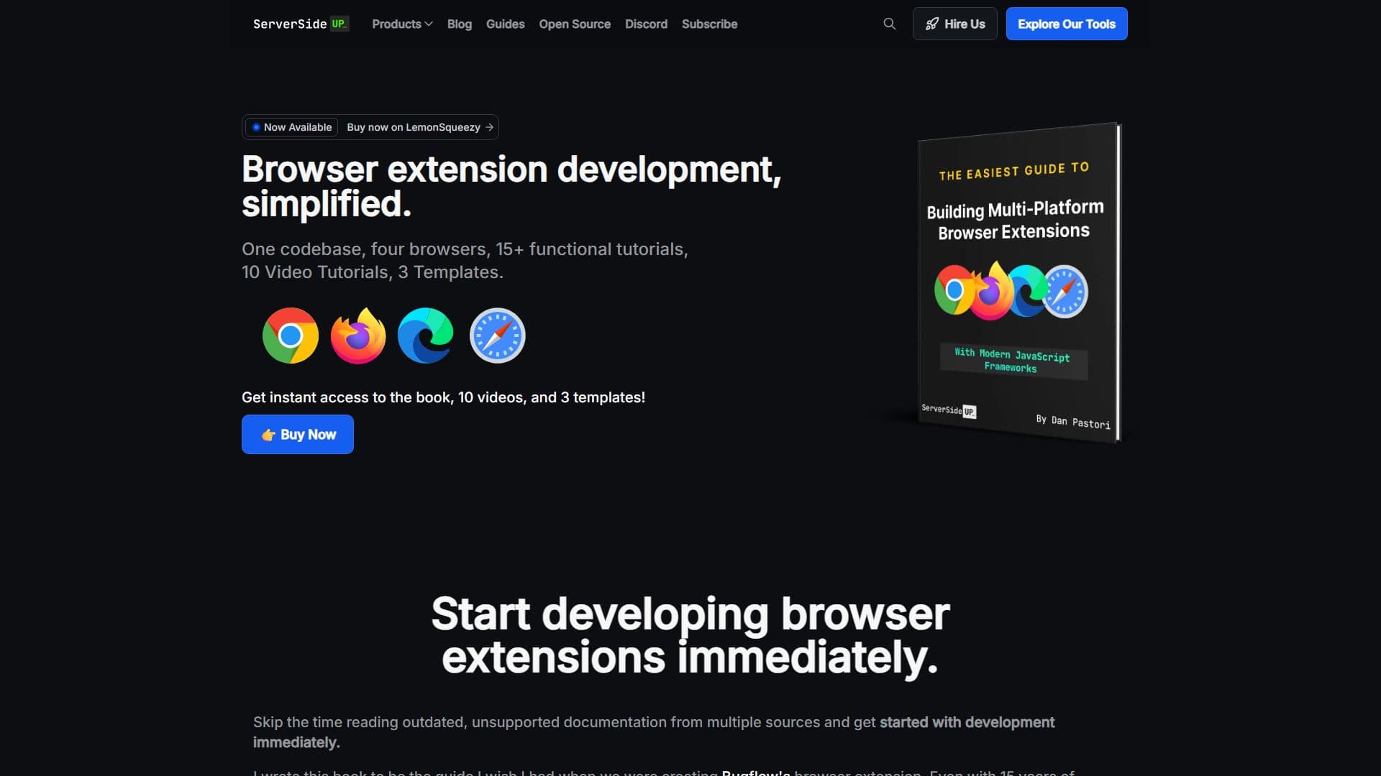Expand the Products dropdown menu

pos(402,24)
